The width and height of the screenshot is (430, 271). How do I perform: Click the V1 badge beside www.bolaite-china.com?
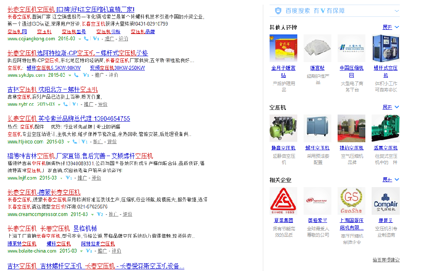pos(89,251)
